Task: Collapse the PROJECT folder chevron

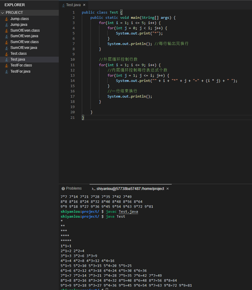Action: point(2,13)
